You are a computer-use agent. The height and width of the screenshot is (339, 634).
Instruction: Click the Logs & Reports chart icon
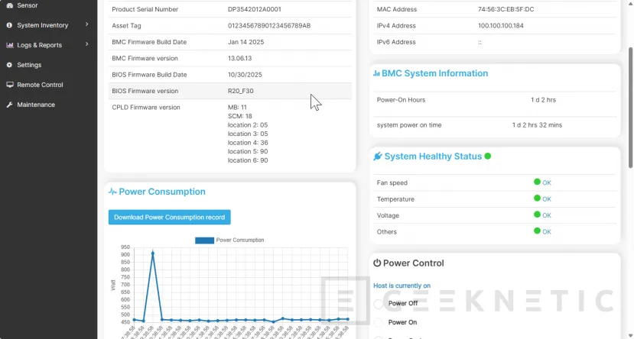10,45
